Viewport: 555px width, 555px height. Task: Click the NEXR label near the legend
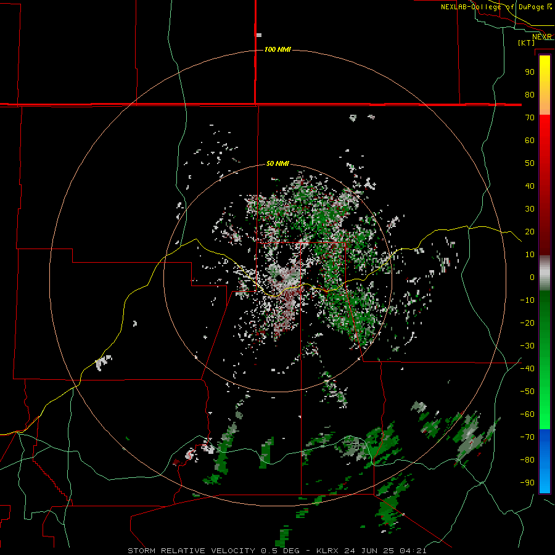(x=542, y=37)
